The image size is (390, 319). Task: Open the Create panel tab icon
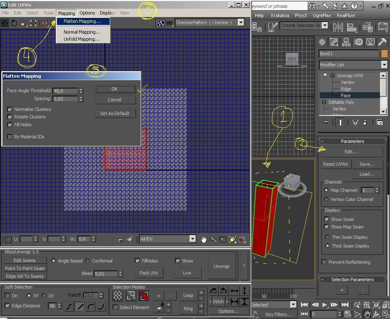point(322,42)
